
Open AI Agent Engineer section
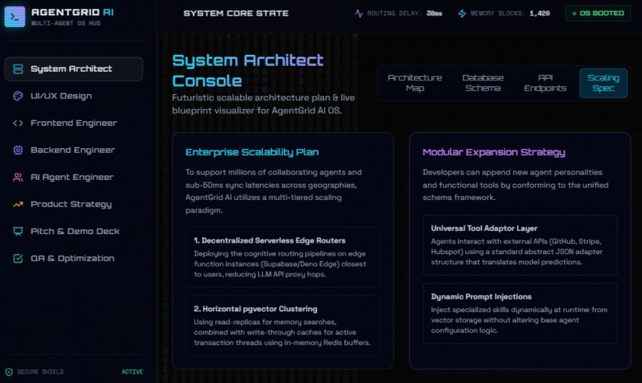(x=74, y=178)
